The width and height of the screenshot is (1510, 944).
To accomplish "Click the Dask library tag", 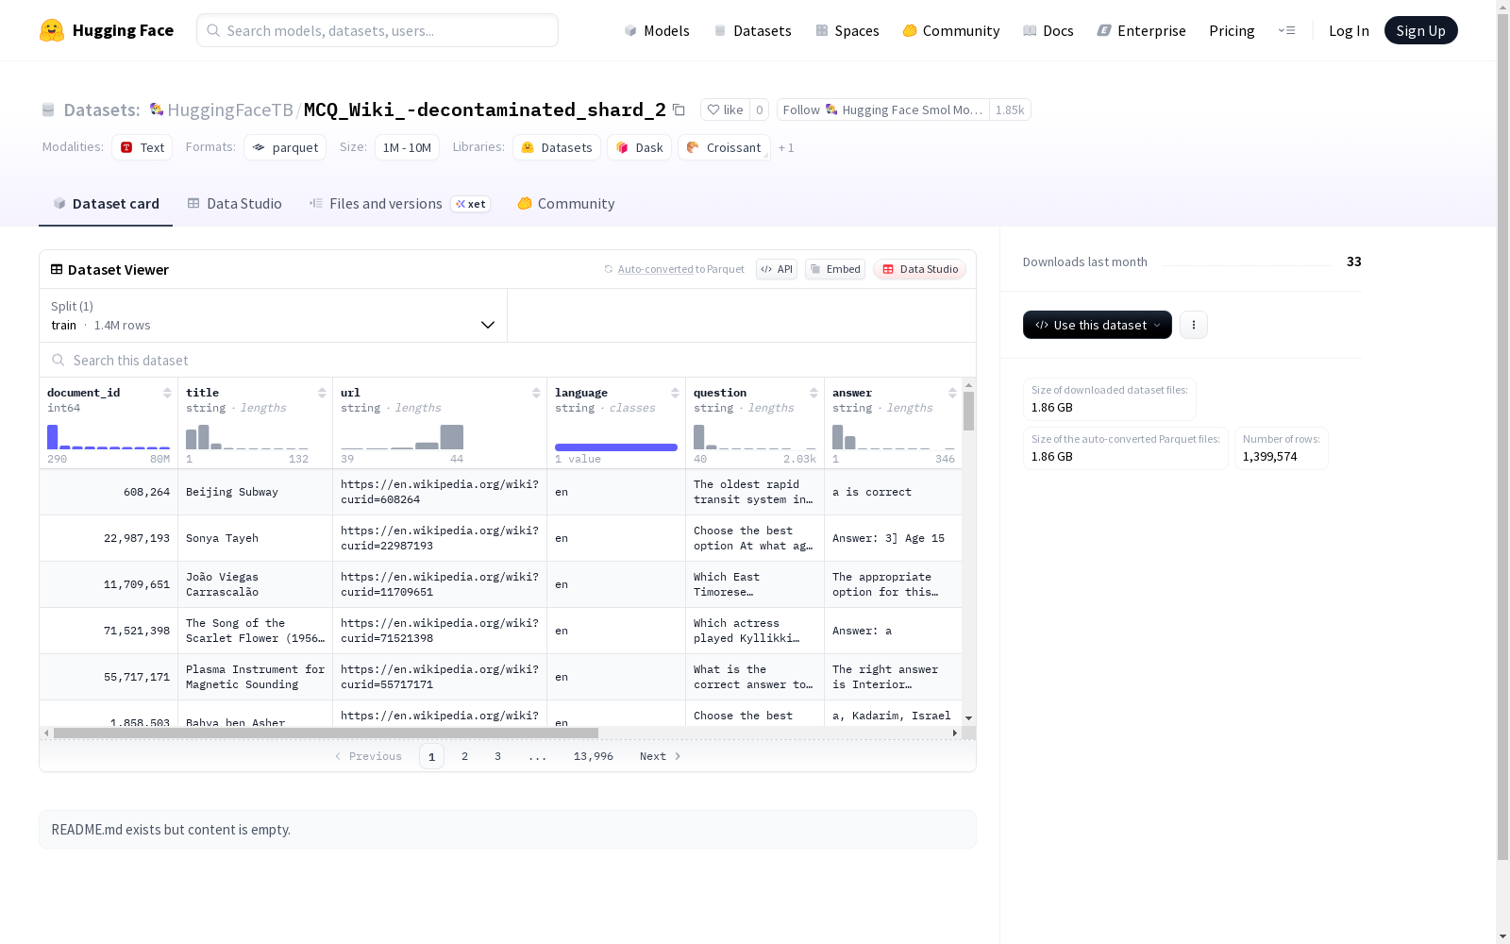I will [x=639, y=147].
